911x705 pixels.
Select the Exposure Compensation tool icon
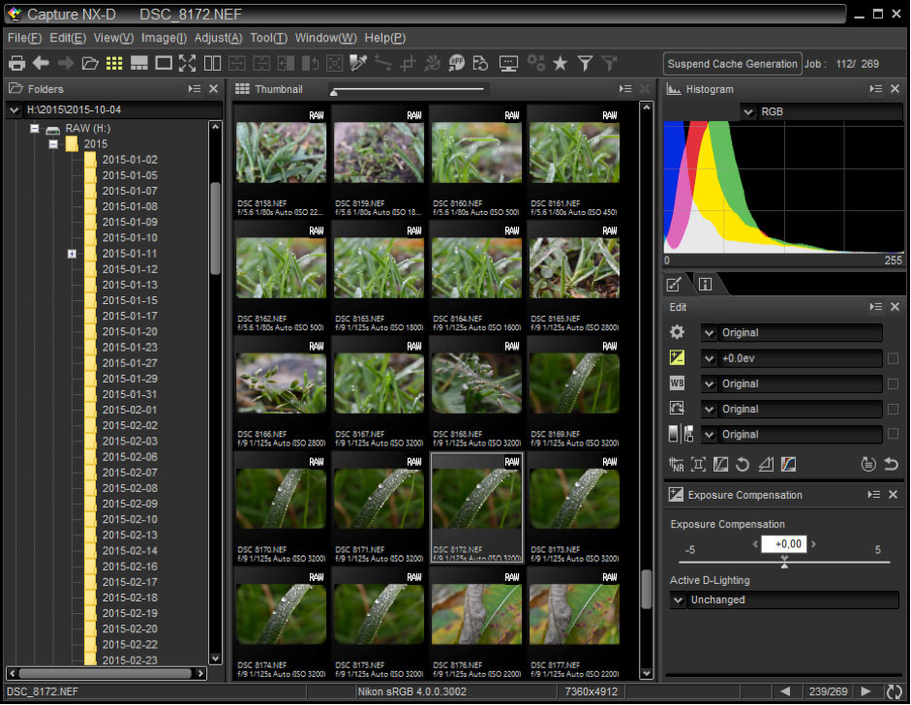point(678,358)
